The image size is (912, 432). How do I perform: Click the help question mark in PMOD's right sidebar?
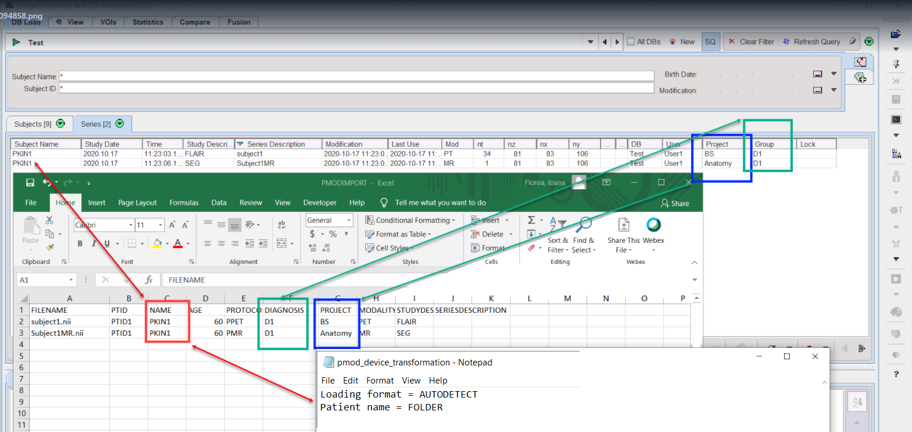pyautogui.click(x=896, y=374)
